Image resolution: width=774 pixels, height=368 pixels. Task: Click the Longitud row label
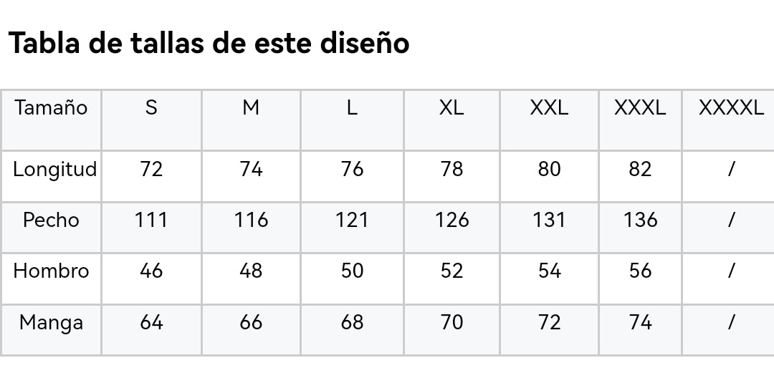[x=54, y=170]
